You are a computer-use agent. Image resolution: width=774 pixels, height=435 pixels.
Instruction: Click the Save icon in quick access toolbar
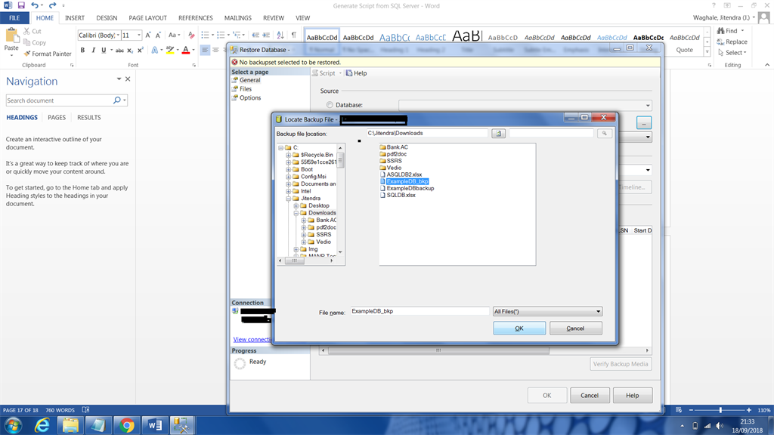coord(21,5)
